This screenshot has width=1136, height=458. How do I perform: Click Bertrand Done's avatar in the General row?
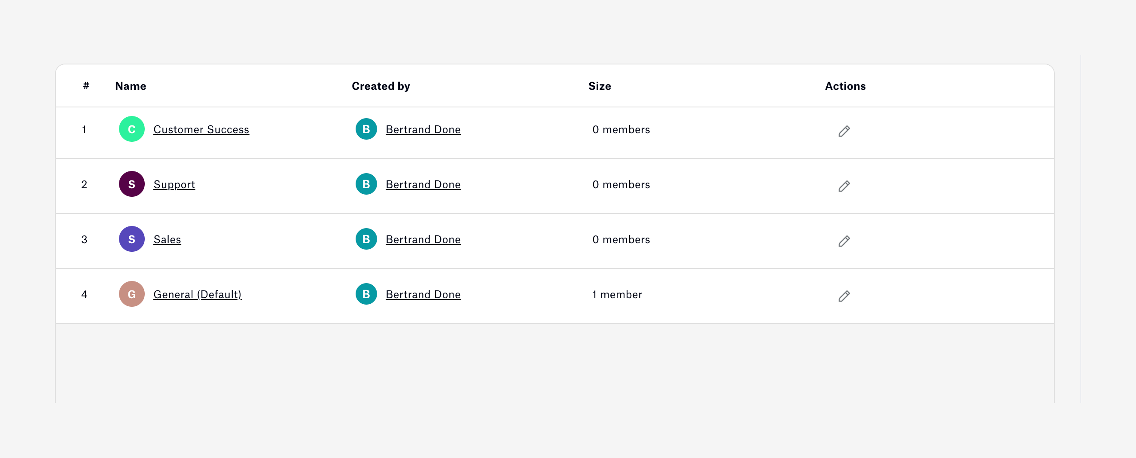[365, 294]
